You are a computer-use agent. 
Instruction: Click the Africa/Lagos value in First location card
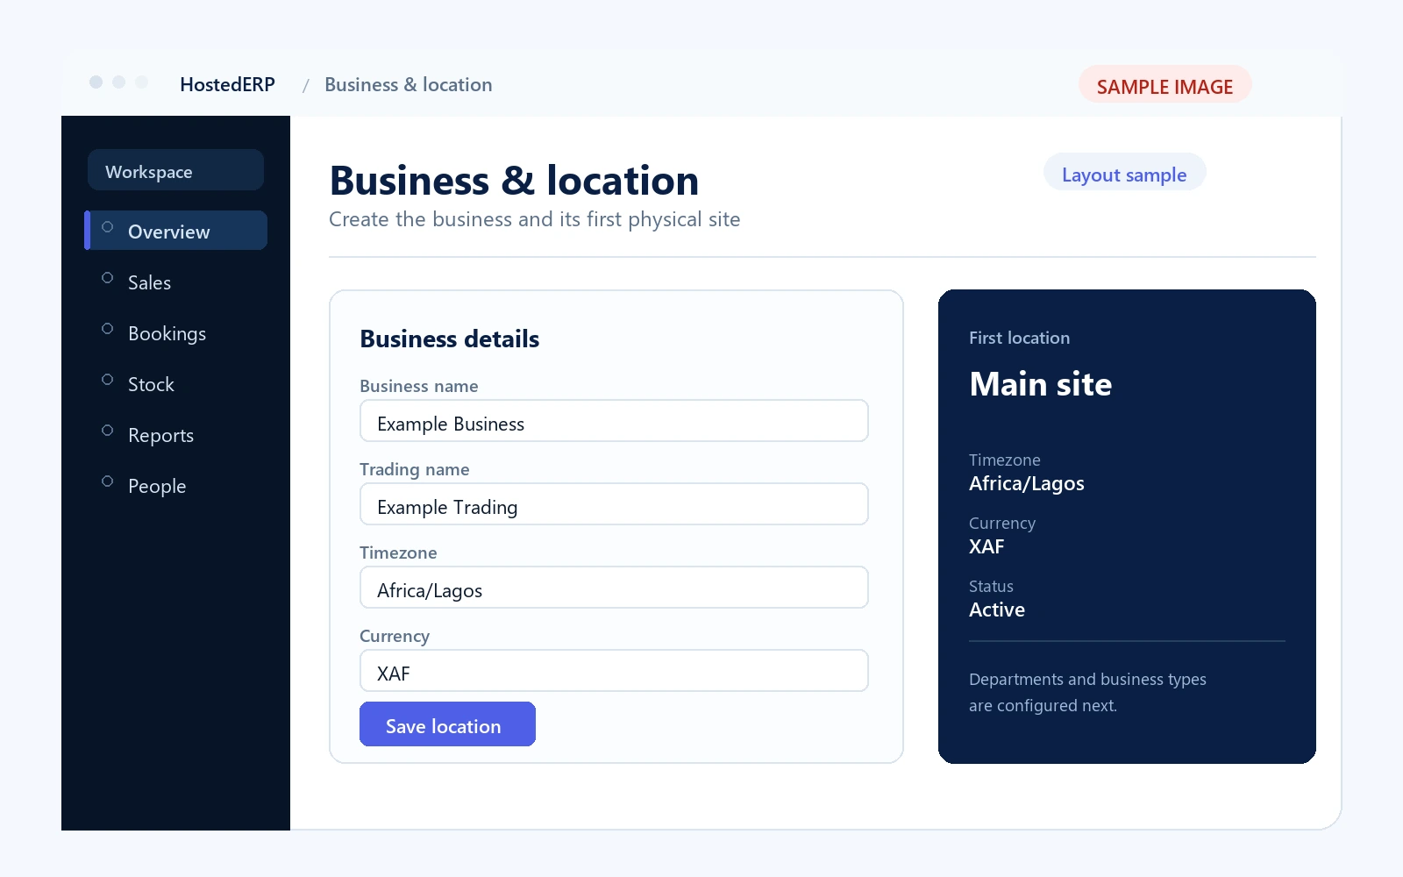click(x=1026, y=483)
